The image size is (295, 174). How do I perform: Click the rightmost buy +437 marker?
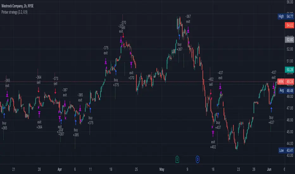point(271,120)
